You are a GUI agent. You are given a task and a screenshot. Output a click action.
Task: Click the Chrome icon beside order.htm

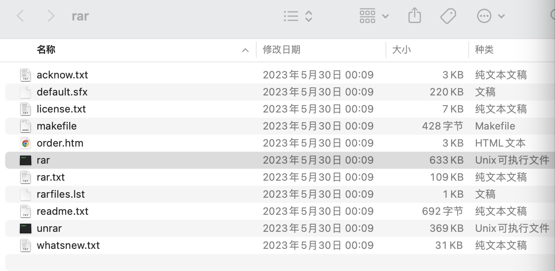pos(26,143)
